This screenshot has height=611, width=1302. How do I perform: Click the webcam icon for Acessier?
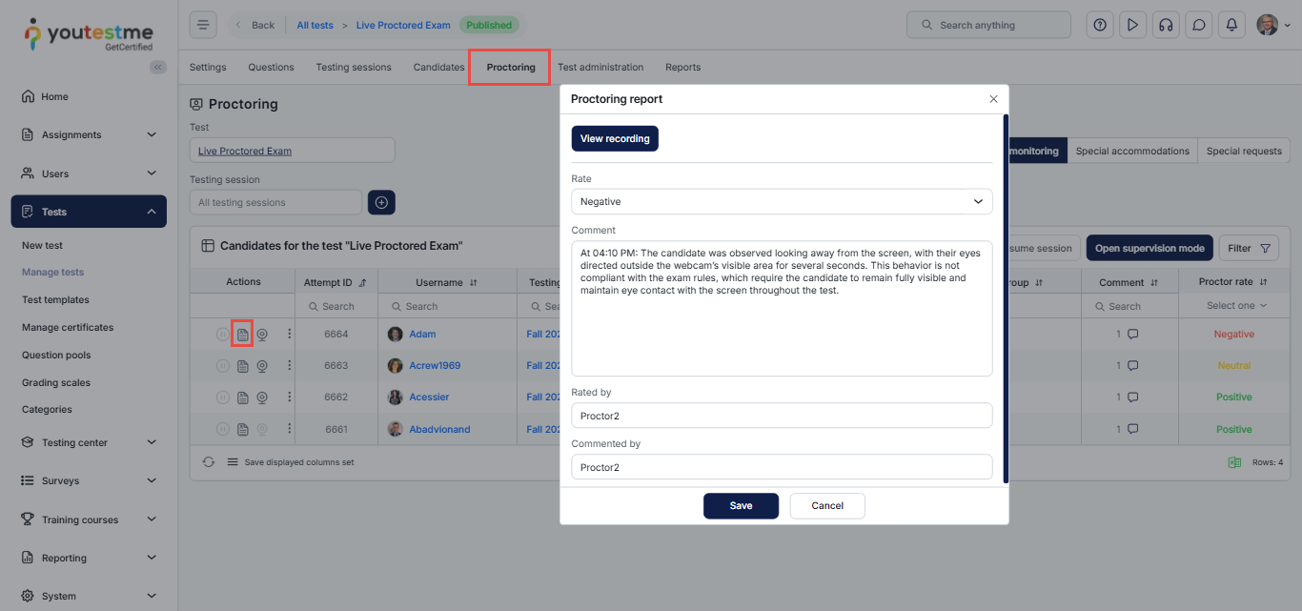tap(262, 397)
